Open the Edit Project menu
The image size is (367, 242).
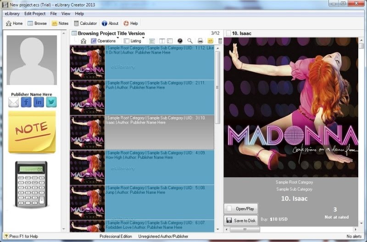[x=35, y=14]
